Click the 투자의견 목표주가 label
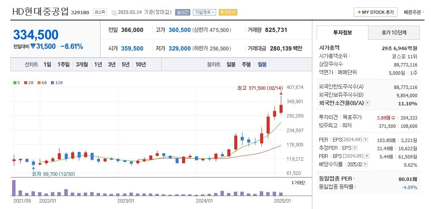This screenshot has height=209, width=431. [x=340, y=117]
